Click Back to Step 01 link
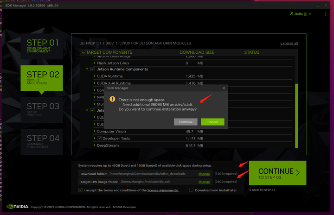The image size is (334, 215). tap(262, 190)
